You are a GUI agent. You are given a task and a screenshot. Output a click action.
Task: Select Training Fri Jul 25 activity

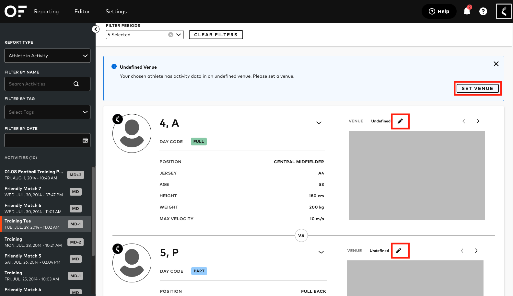45,276
